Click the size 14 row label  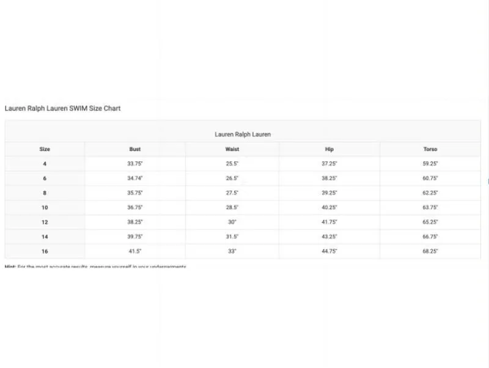45,237
